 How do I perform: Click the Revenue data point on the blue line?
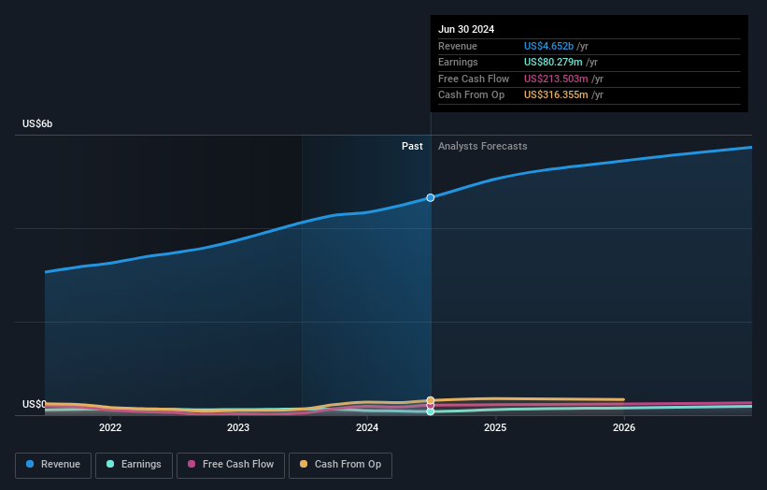click(431, 197)
